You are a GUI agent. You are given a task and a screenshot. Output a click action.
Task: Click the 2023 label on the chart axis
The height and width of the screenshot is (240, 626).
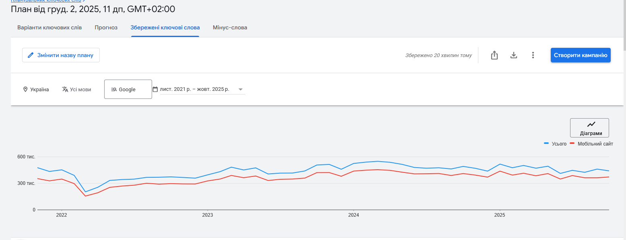point(208,215)
